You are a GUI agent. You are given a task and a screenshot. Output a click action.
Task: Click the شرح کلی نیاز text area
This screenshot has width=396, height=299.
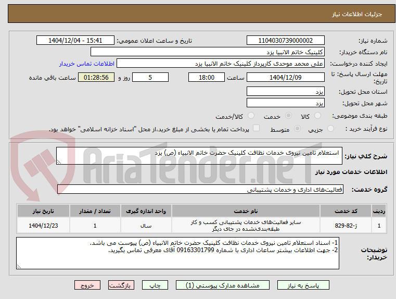[199, 156]
